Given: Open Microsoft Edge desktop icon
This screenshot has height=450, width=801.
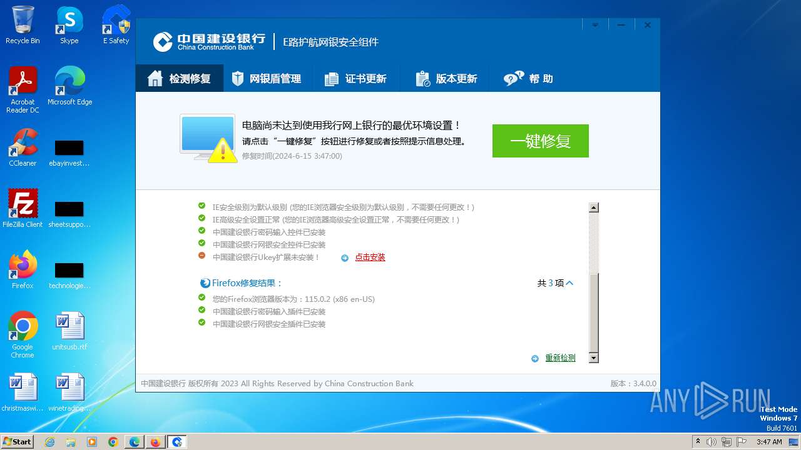Looking at the screenshot, I should point(69,86).
